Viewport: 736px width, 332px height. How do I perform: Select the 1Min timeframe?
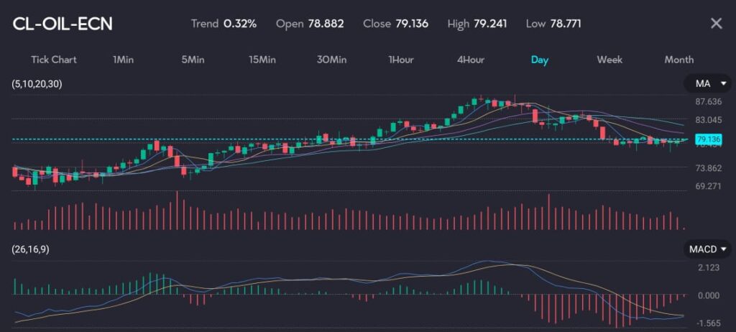pos(123,60)
